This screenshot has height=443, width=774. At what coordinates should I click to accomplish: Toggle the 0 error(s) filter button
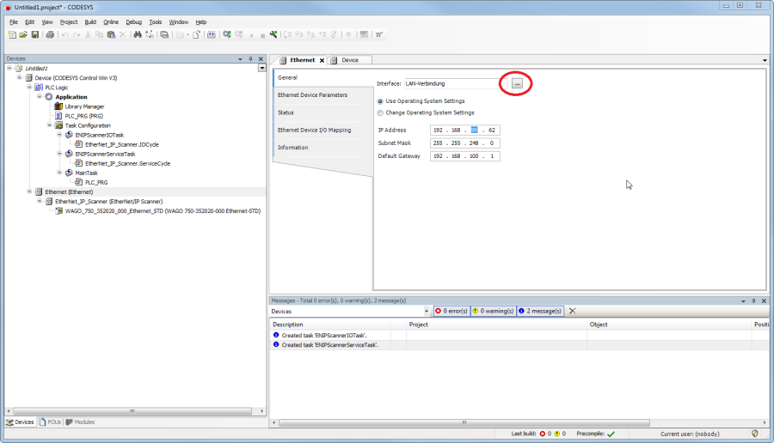pyautogui.click(x=451, y=311)
